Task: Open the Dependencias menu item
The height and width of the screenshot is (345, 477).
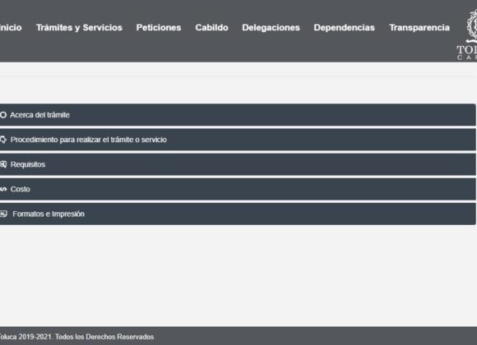Action: (x=344, y=28)
